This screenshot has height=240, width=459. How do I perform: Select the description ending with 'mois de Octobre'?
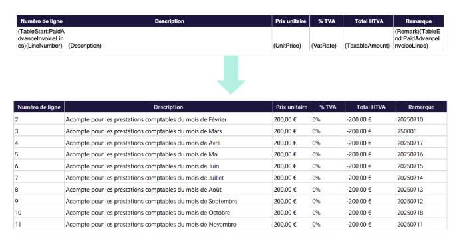148,213
